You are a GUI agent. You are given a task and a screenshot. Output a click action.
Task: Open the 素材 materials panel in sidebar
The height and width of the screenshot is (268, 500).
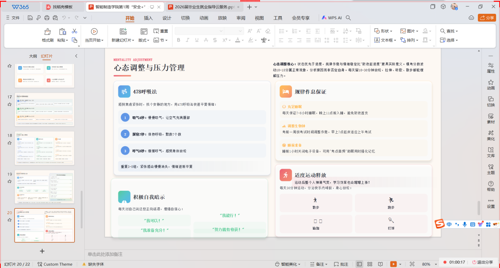[x=491, y=119]
